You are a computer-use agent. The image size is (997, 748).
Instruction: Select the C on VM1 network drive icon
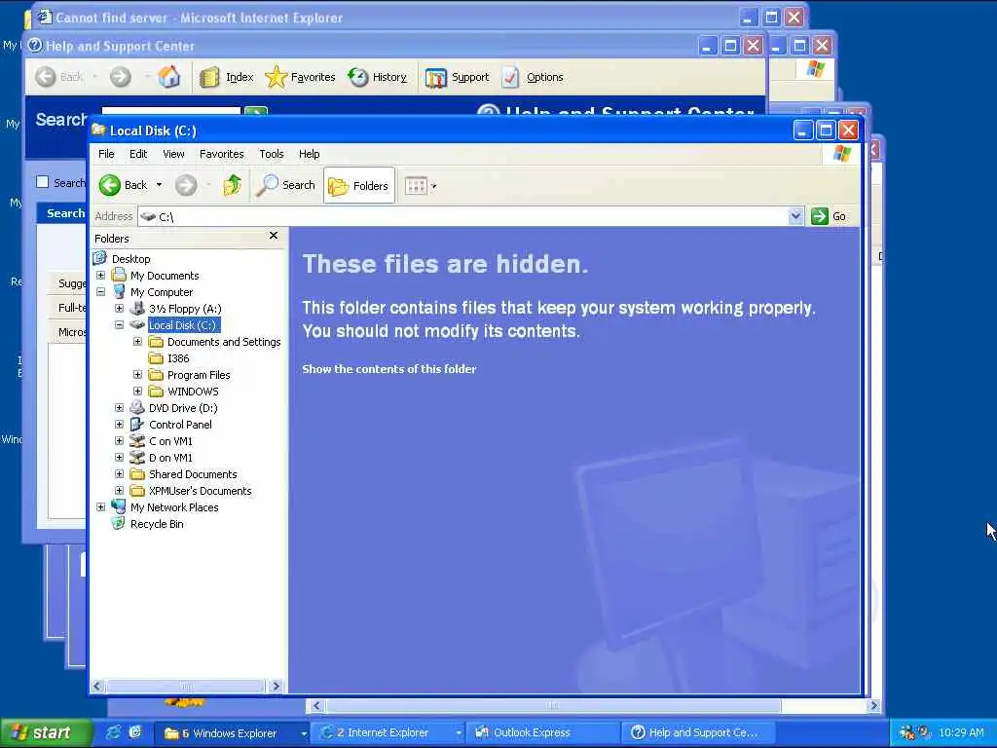pos(136,441)
